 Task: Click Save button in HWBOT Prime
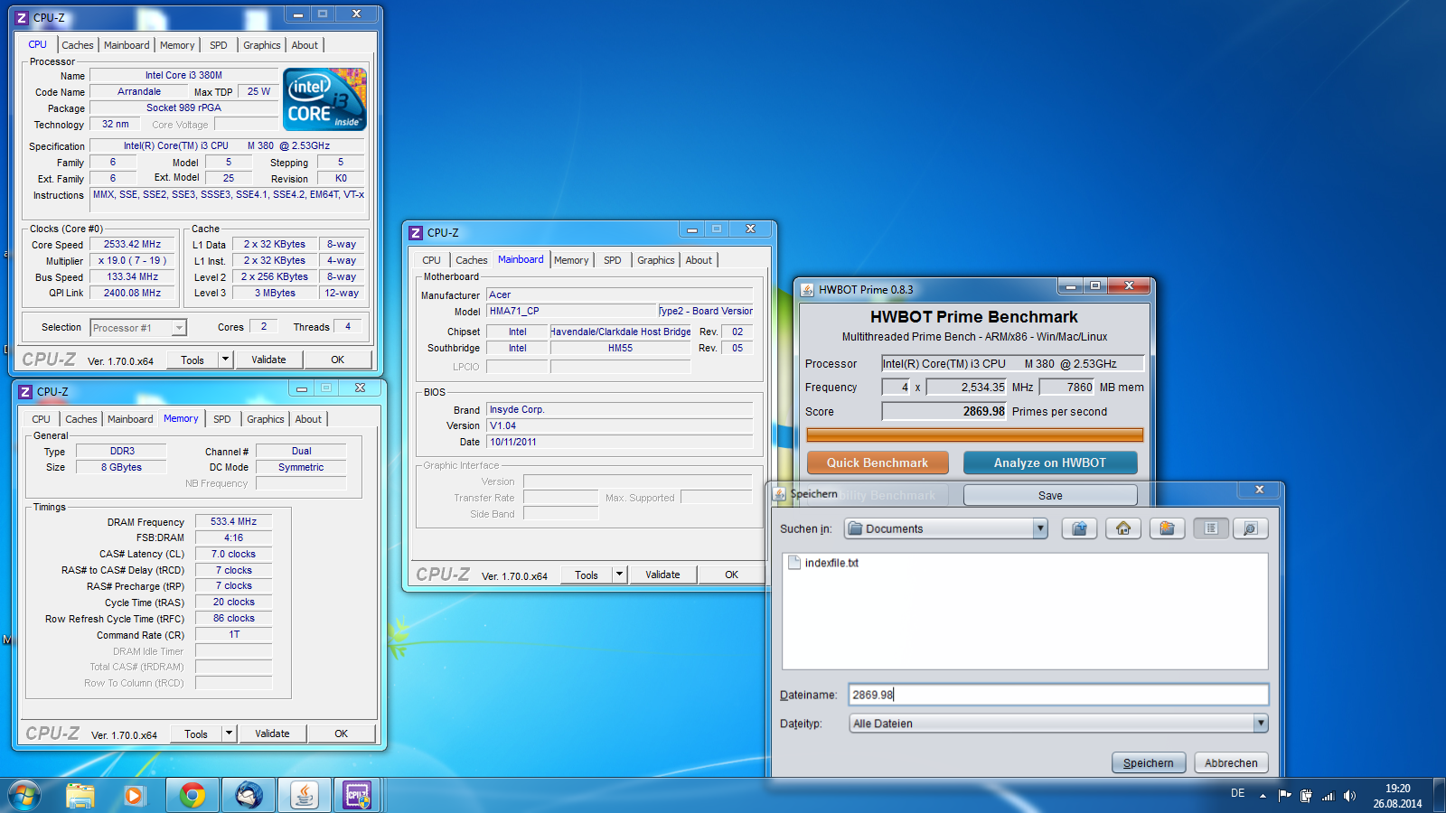click(x=1049, y=495)
